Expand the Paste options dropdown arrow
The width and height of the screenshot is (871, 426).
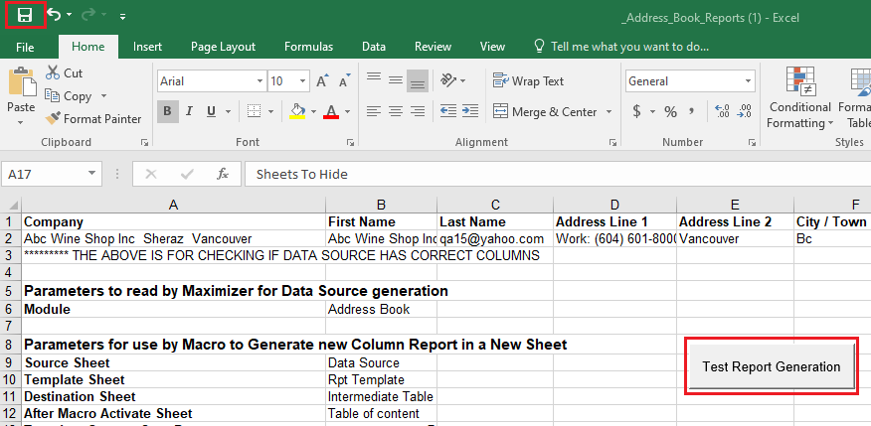point(21,122)
